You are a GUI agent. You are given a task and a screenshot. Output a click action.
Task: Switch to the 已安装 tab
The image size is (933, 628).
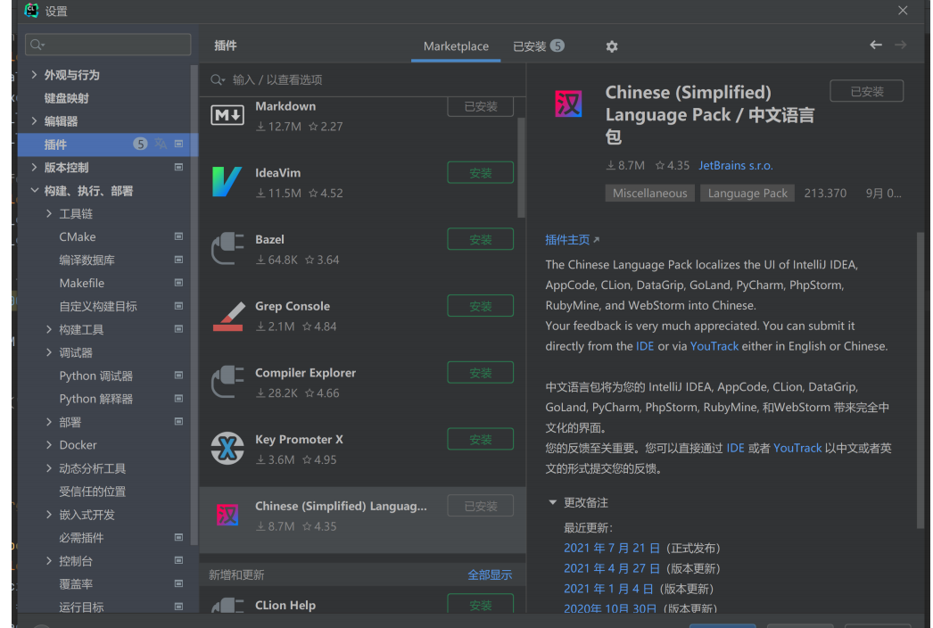pos(539,46)
